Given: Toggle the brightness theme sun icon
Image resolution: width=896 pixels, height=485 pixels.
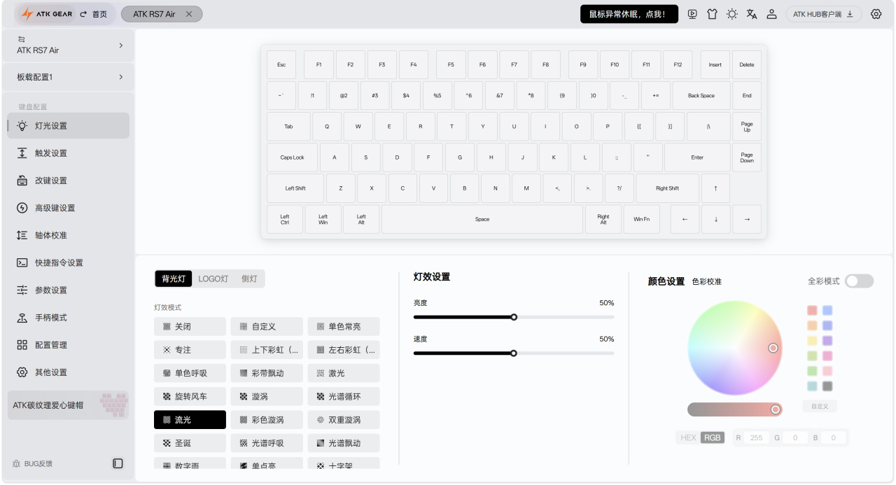Looking at the screenshot, I should click(x=731, y=14).
